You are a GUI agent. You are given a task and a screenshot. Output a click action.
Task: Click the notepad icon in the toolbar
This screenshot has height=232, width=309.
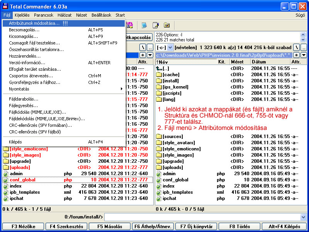(156, 25)
